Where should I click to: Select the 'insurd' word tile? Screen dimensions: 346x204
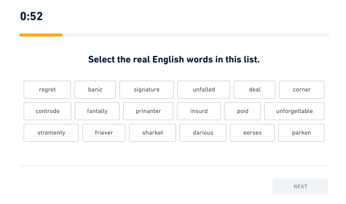click(199, 111)
